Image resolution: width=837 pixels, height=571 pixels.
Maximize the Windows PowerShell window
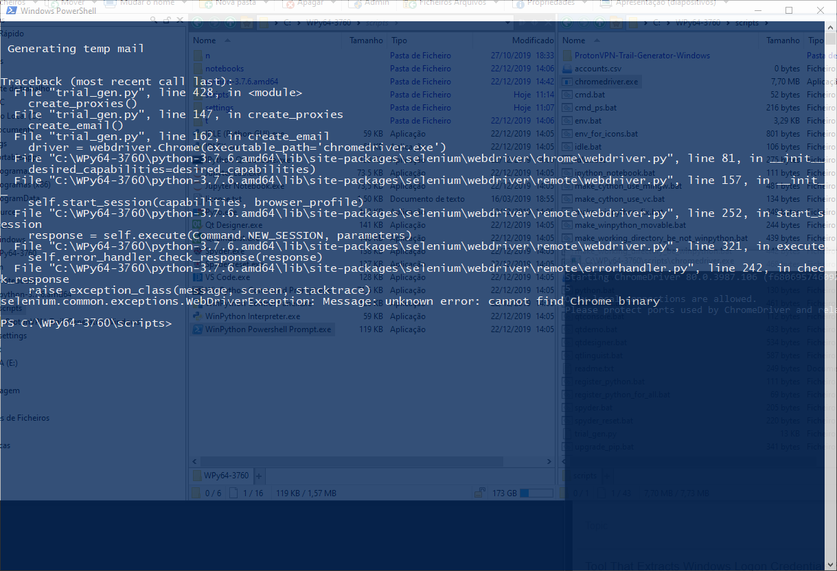point(789,10)
